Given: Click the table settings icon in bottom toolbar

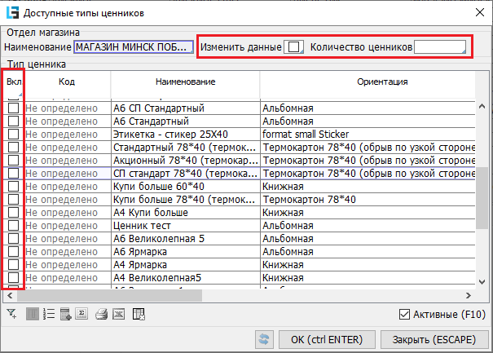Looking at the screenshot, I should coord(139,314).
